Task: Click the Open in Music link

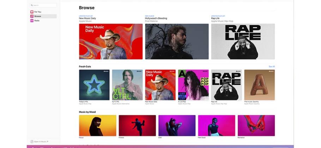Action: [41, 141]
